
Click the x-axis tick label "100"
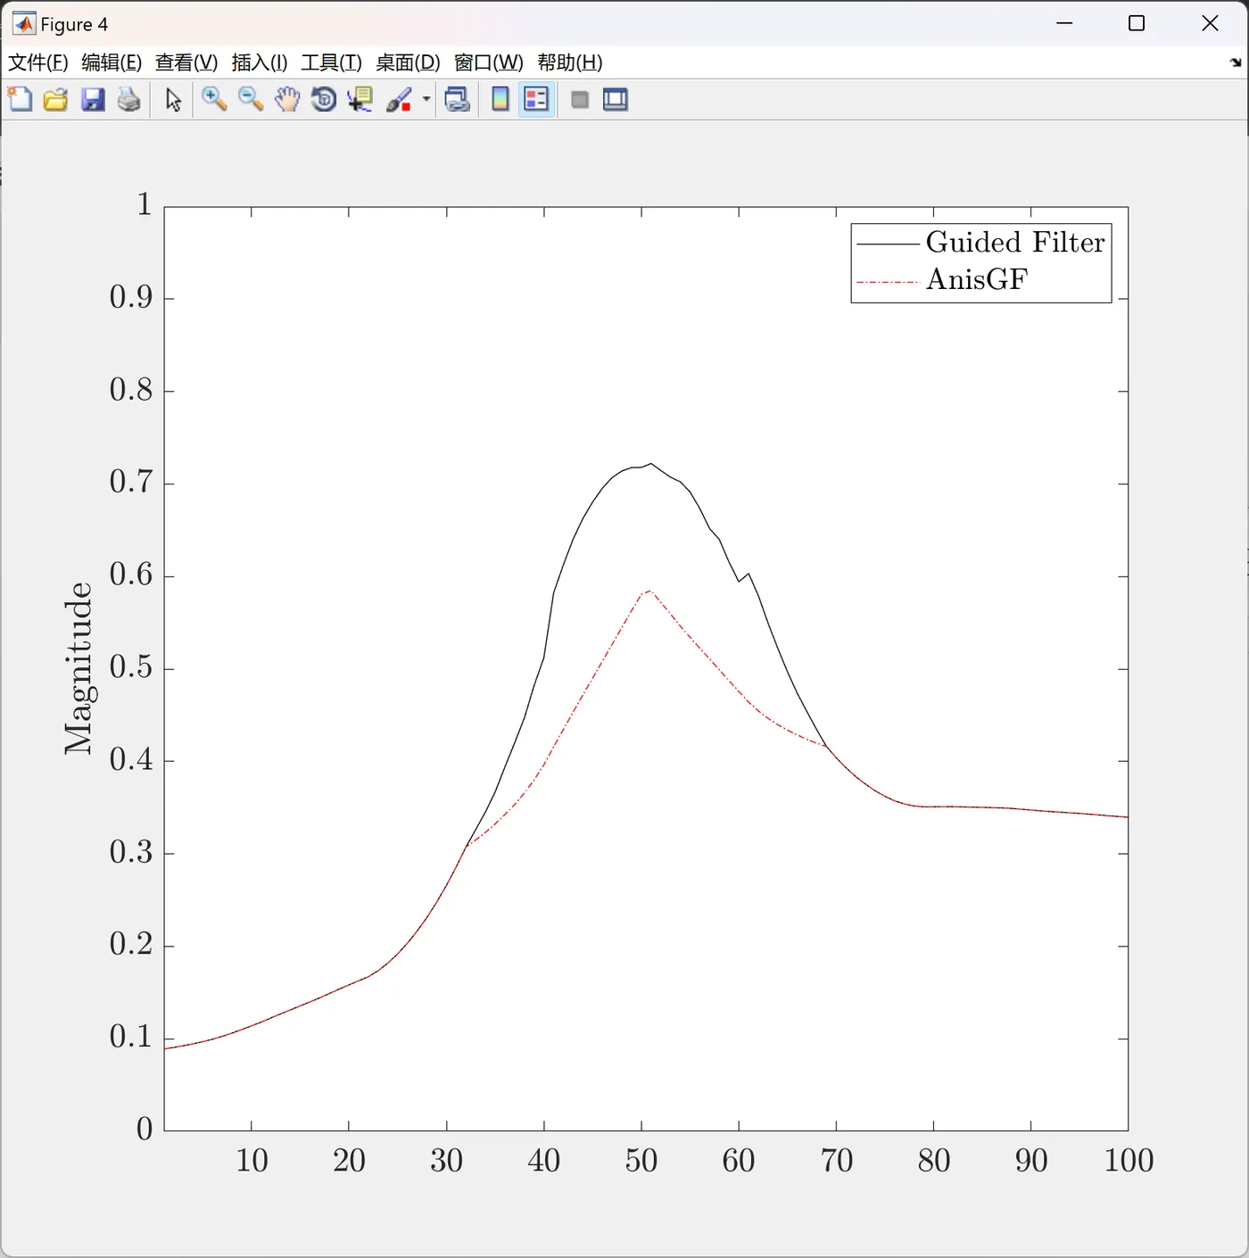1129,1160
